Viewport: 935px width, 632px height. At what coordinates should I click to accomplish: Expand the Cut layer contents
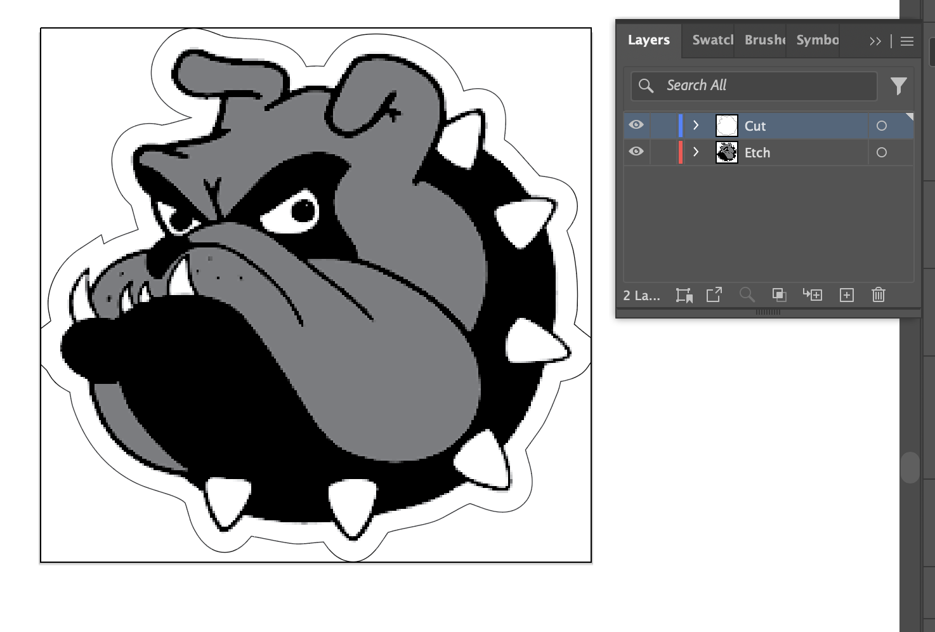click(696, 125)
